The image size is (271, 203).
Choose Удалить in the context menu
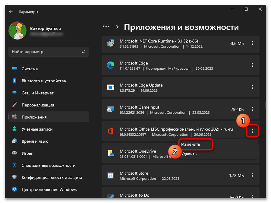click(189, 154)
